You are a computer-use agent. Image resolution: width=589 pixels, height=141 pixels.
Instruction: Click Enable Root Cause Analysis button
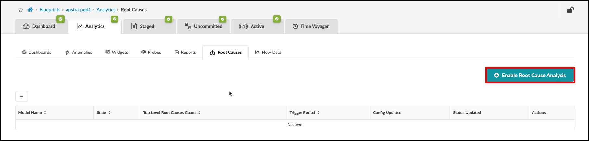[530, 75]
